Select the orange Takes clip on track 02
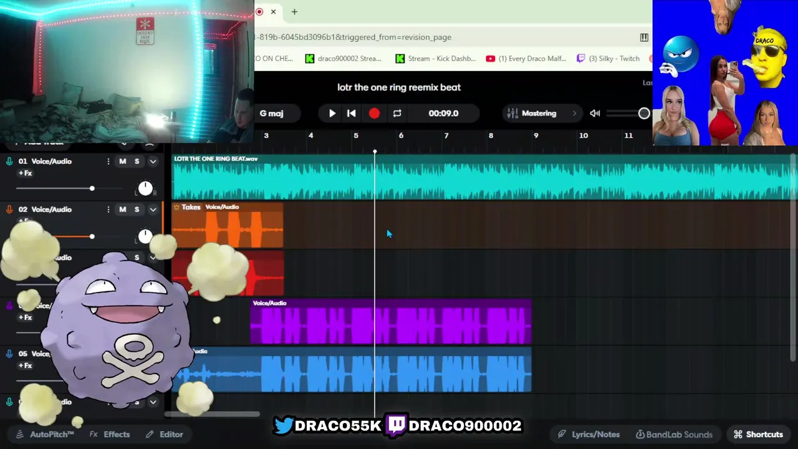The image size is (798, 449). (x=228, y=225)
